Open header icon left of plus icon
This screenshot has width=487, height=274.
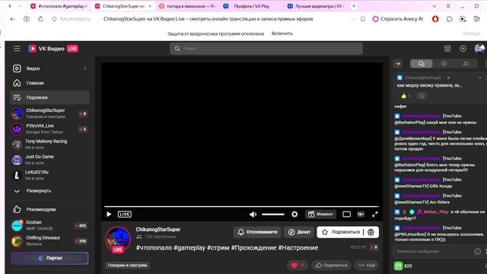point(447,49)
